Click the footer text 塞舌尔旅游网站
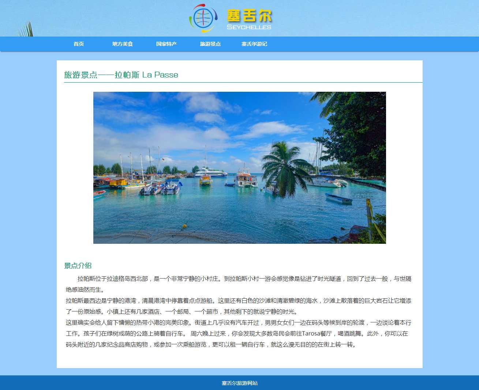Screen dimensions: 479x390 coord(240,383)
